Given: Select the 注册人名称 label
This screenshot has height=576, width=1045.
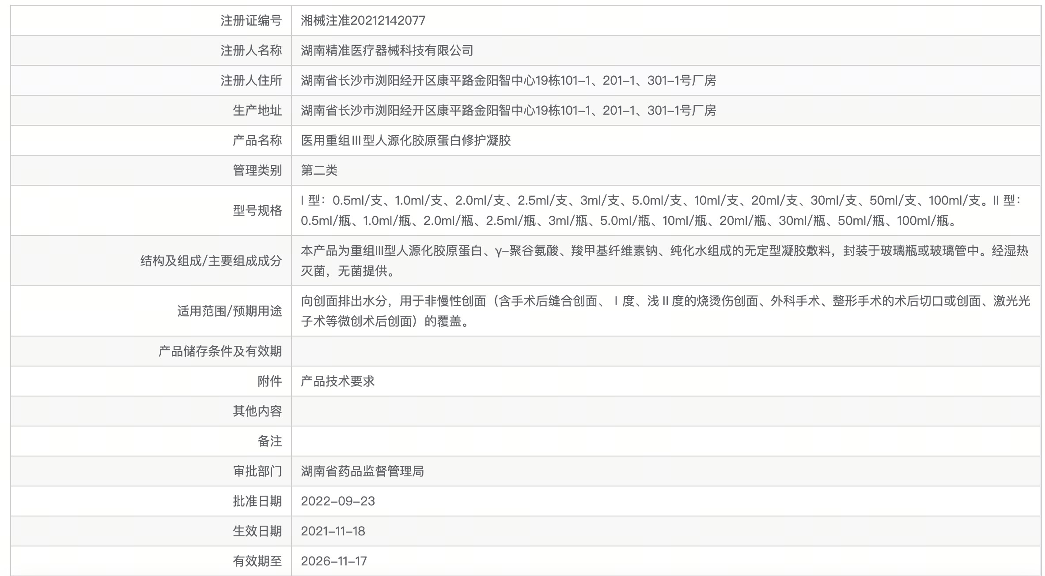Looking at the screenshot, I should (x=251, y=50).
